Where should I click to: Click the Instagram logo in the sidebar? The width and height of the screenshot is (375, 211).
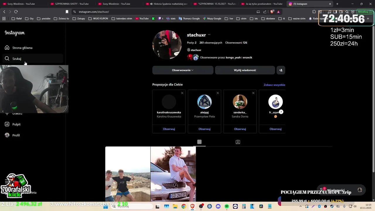pos(15,33)
